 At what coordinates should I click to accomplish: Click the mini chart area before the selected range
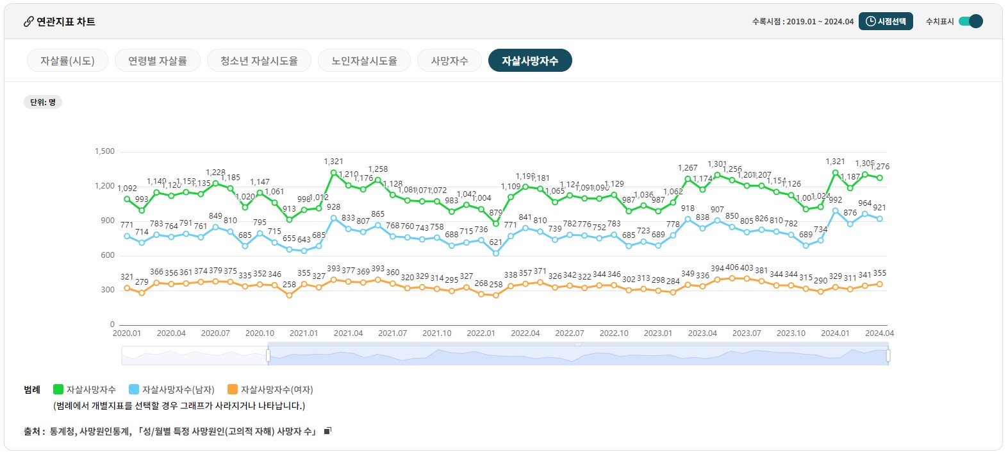point(194,356)
